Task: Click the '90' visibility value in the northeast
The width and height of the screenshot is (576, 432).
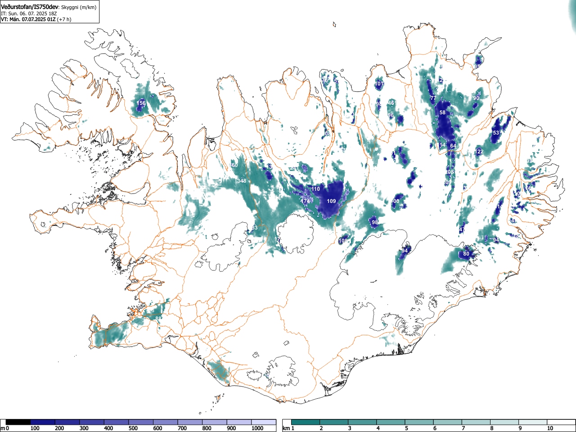Action: (x=476, y=98)
